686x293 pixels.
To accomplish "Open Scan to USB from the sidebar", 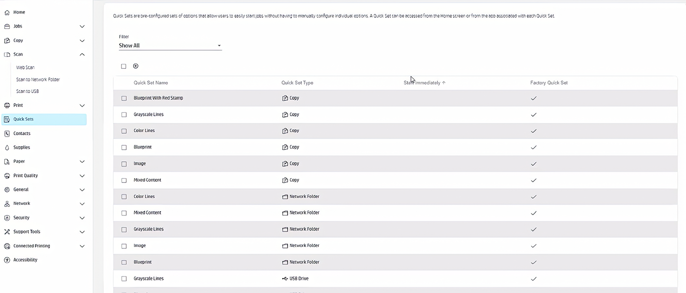I will tap(27, 91).
